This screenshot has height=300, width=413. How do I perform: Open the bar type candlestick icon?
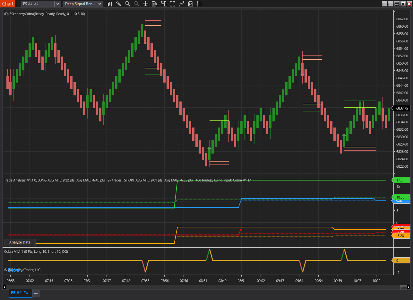tap(110, 4)
